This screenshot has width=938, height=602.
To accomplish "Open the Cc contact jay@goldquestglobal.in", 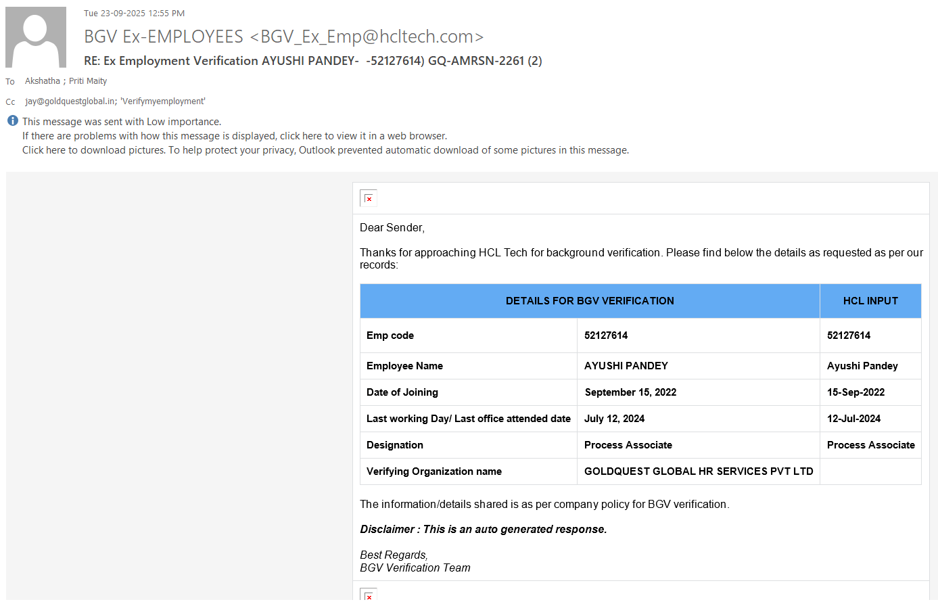I will coord(70,101).
